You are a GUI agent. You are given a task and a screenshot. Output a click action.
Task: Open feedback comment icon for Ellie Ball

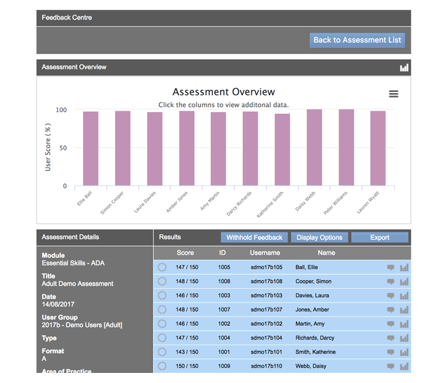coord(391,267)
